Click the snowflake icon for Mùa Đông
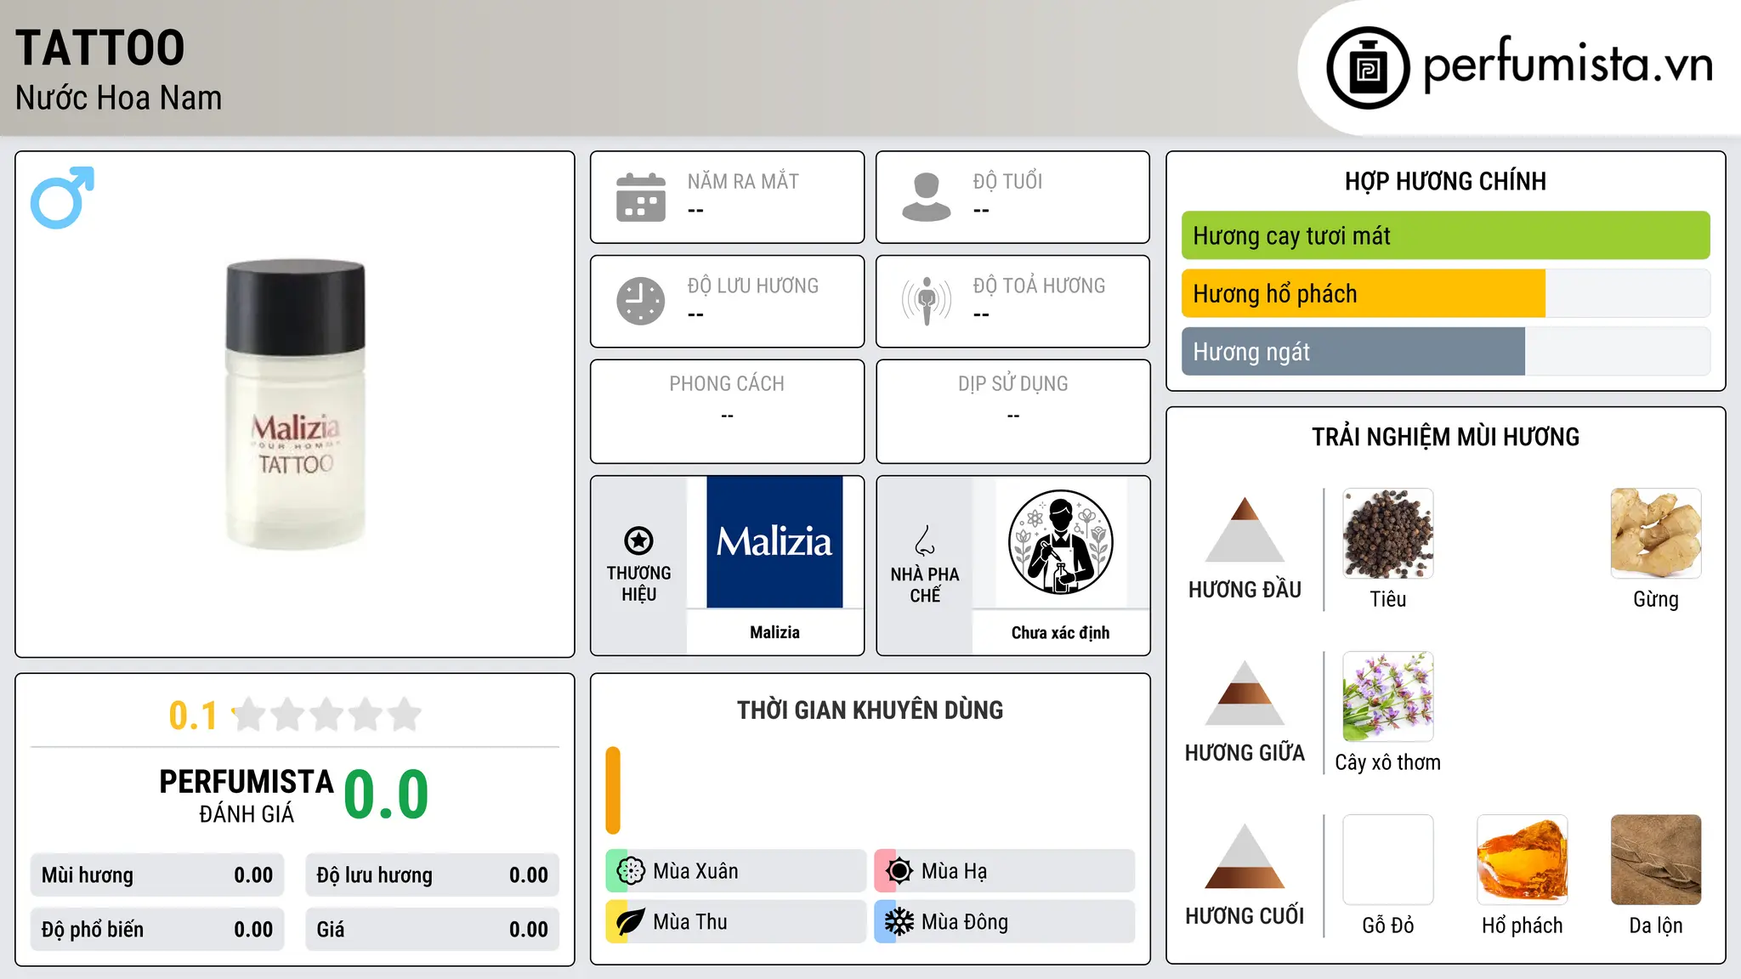The width and height of the screenshot is (1741, 979). click(899, 922)
